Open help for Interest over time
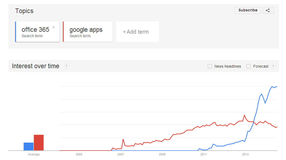Image resolution: width=286 pixels, height=160 pixels. [66, 66]
